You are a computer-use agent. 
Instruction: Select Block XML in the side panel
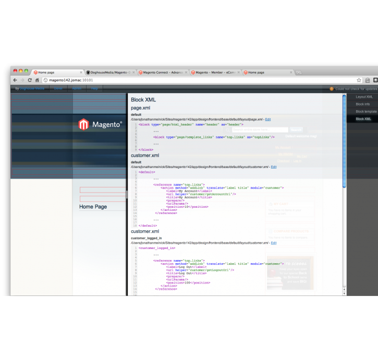[x=363, y=119]
